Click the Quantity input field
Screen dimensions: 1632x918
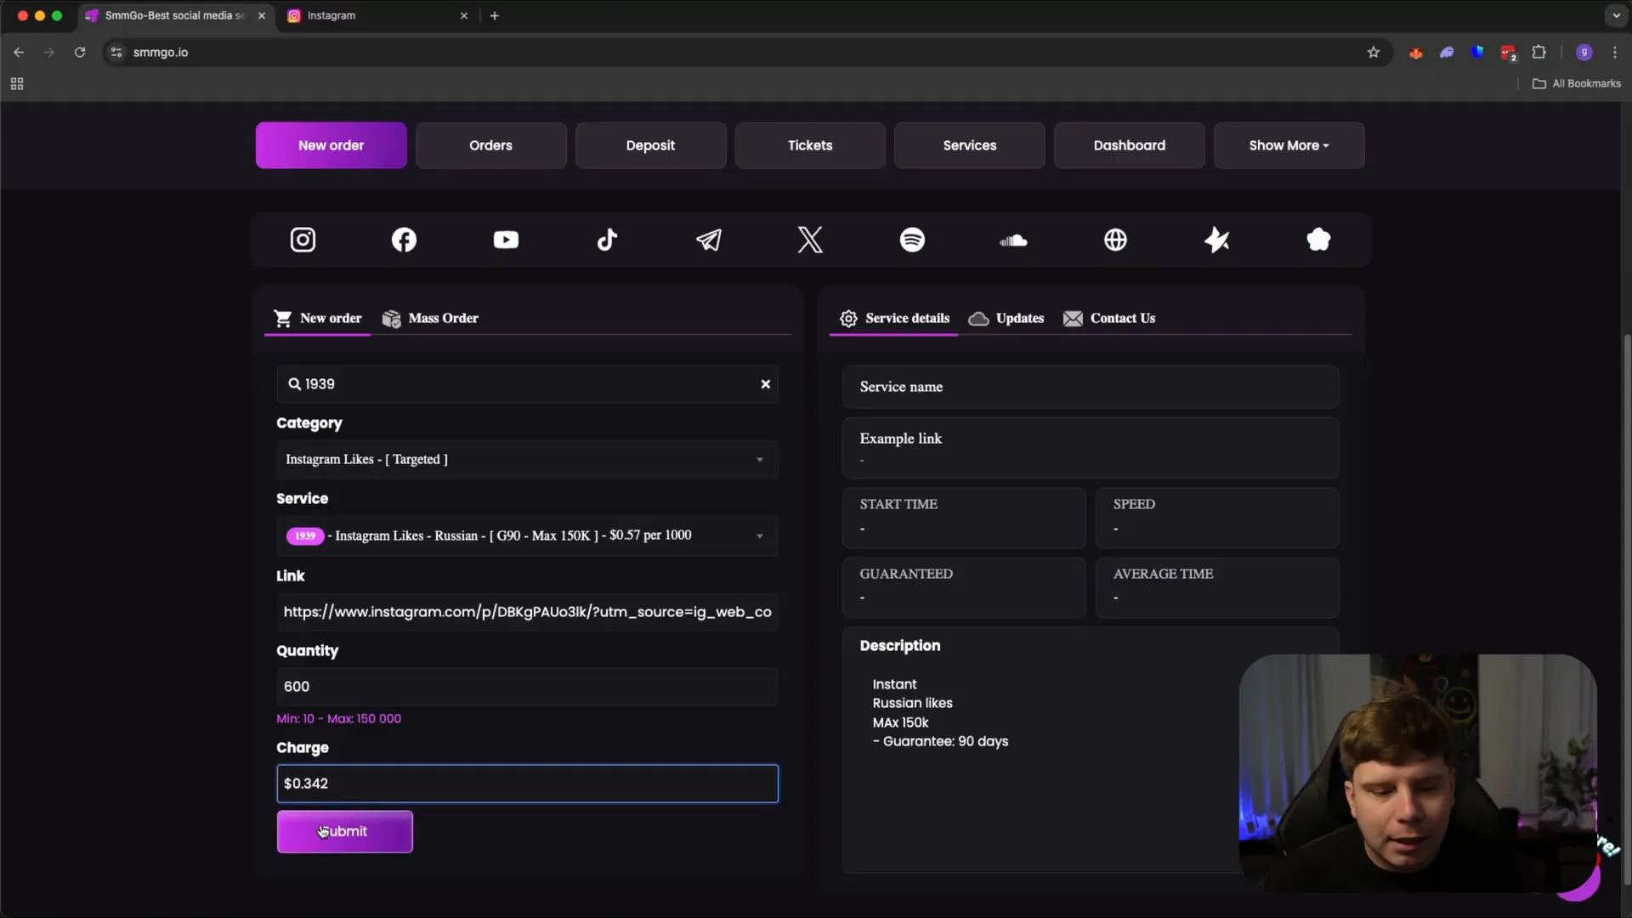pyautogui.click(x=526, y=686)
